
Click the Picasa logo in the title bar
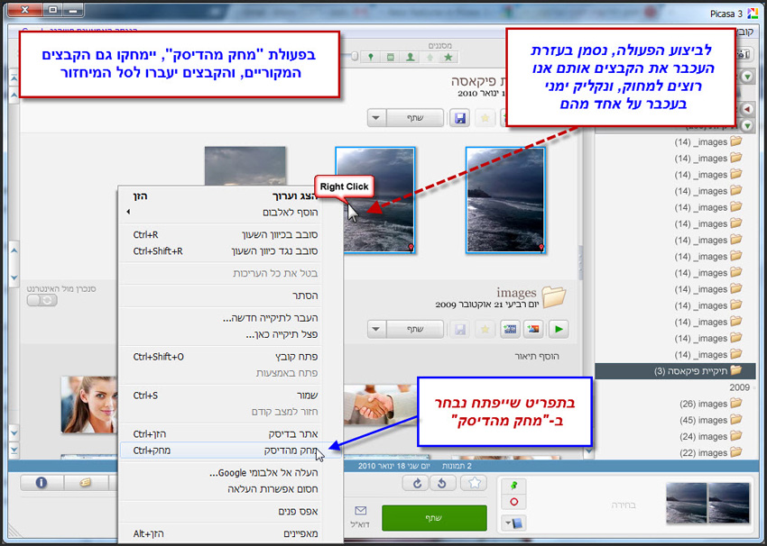coord(753,14)
